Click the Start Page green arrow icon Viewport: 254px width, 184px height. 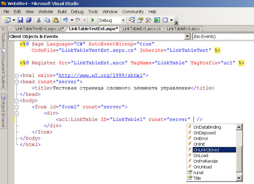[157, 20]
